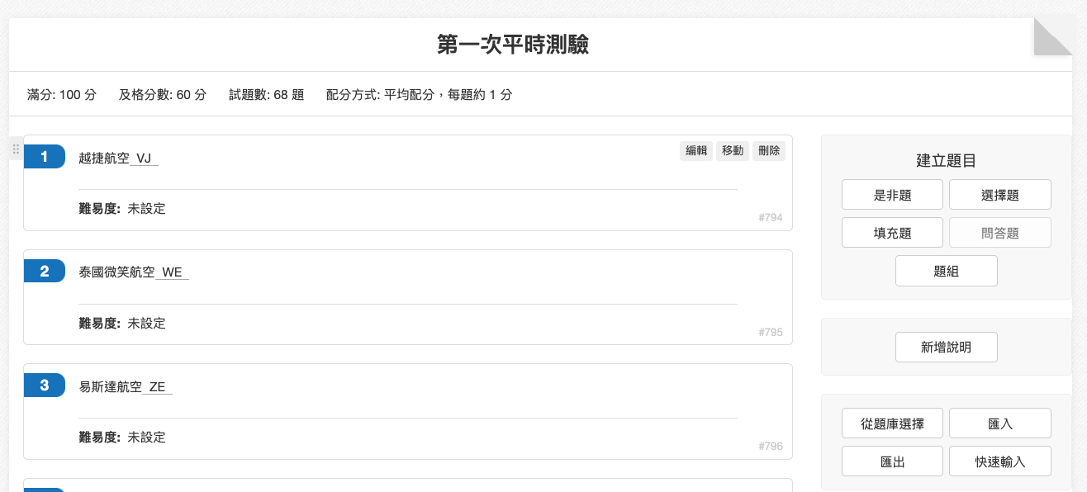Click the 匯入 import button
Screen dimensions: 1087x492
pos(999,423)
